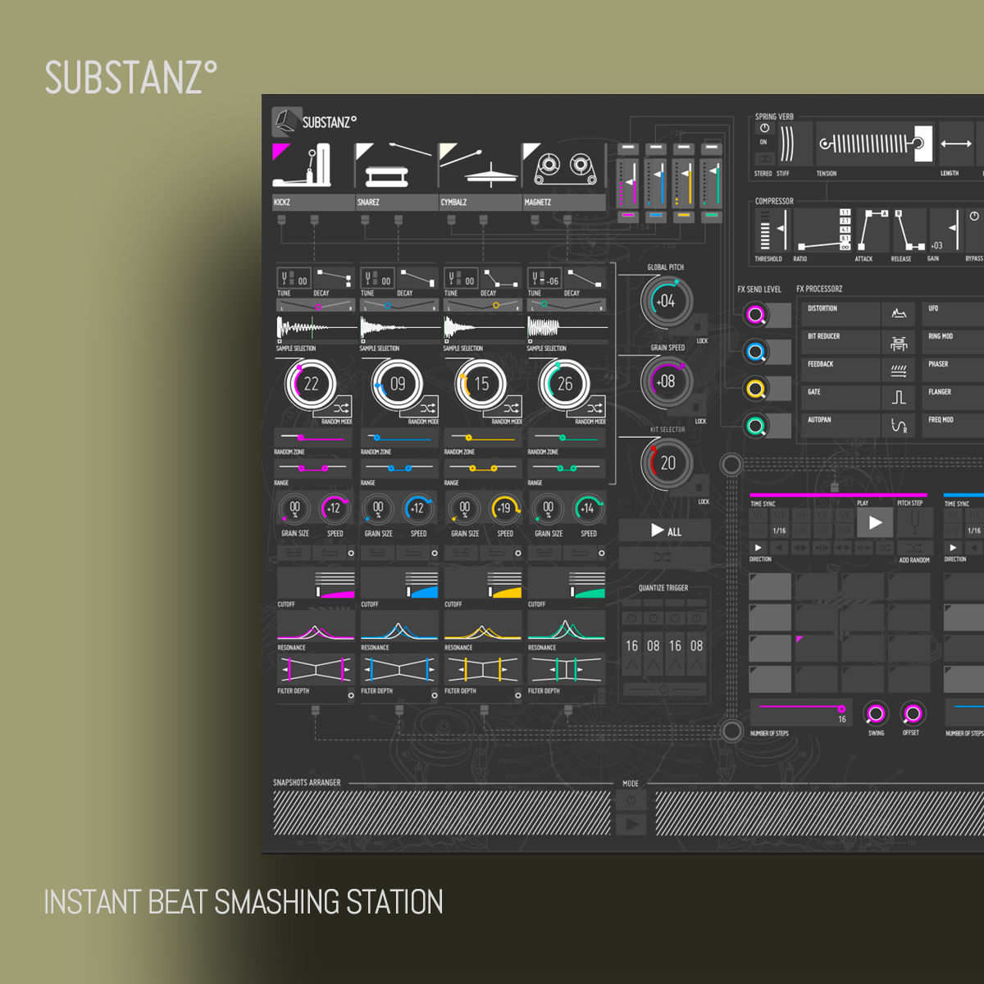Click the Kickz tune tuning fork box
The width and height of the screenshot is (984, 984).
pyautogui.click(x=294, y=279)
